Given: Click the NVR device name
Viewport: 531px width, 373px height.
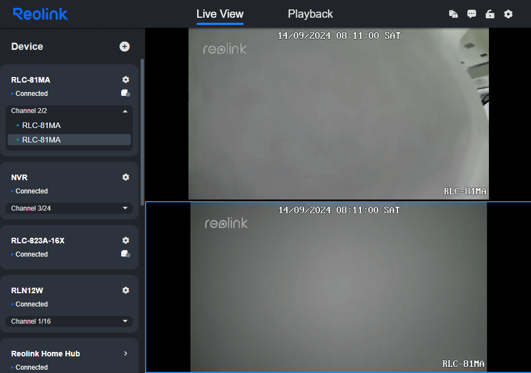Looking at the screenshot, I should pyautogui.click(x=19, y=177).
